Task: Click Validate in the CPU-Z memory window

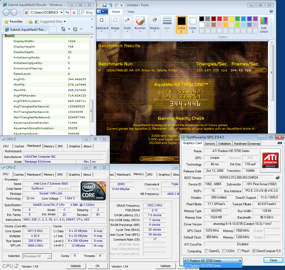Action: point(165,266)
